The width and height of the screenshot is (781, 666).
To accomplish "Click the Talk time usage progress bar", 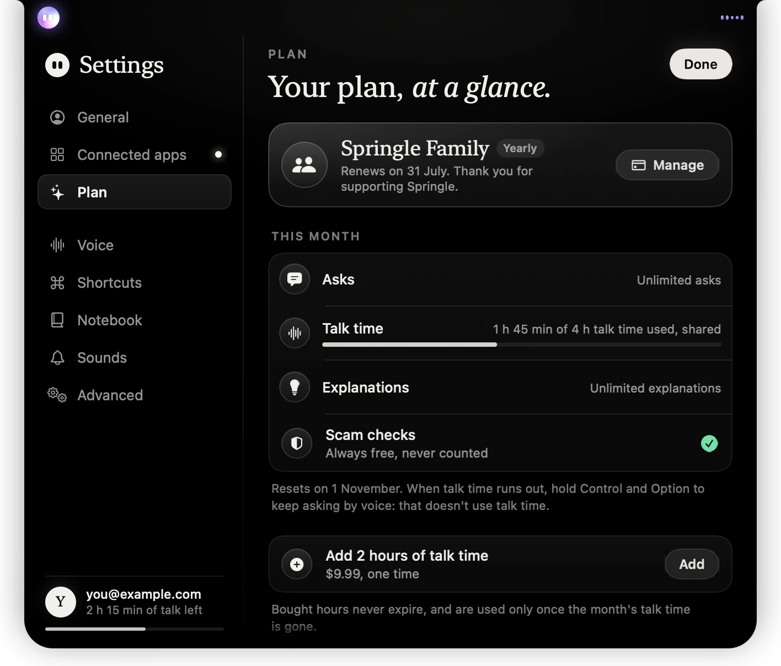I will [x=522, y=345].
